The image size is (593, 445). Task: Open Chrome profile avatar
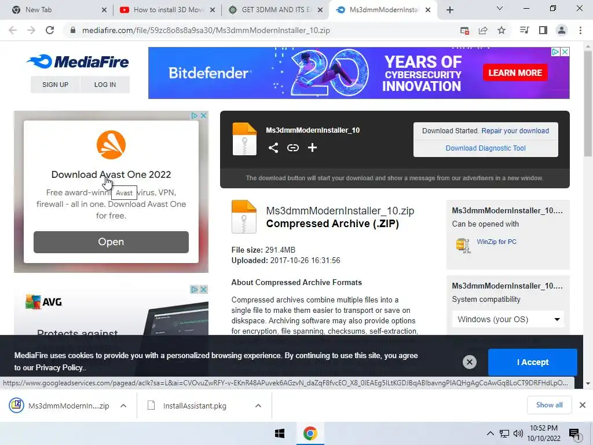click(562, 30)
